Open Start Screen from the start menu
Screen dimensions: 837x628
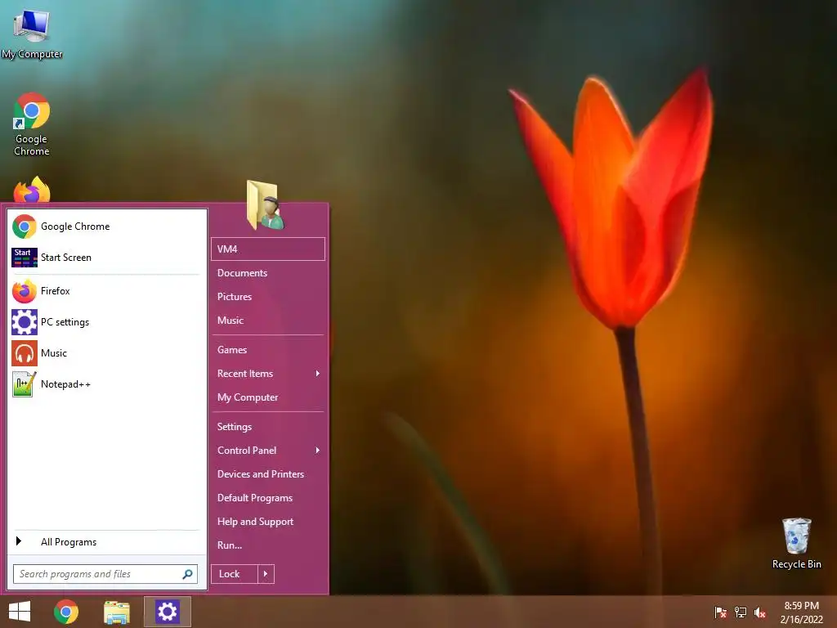point(105,258)
